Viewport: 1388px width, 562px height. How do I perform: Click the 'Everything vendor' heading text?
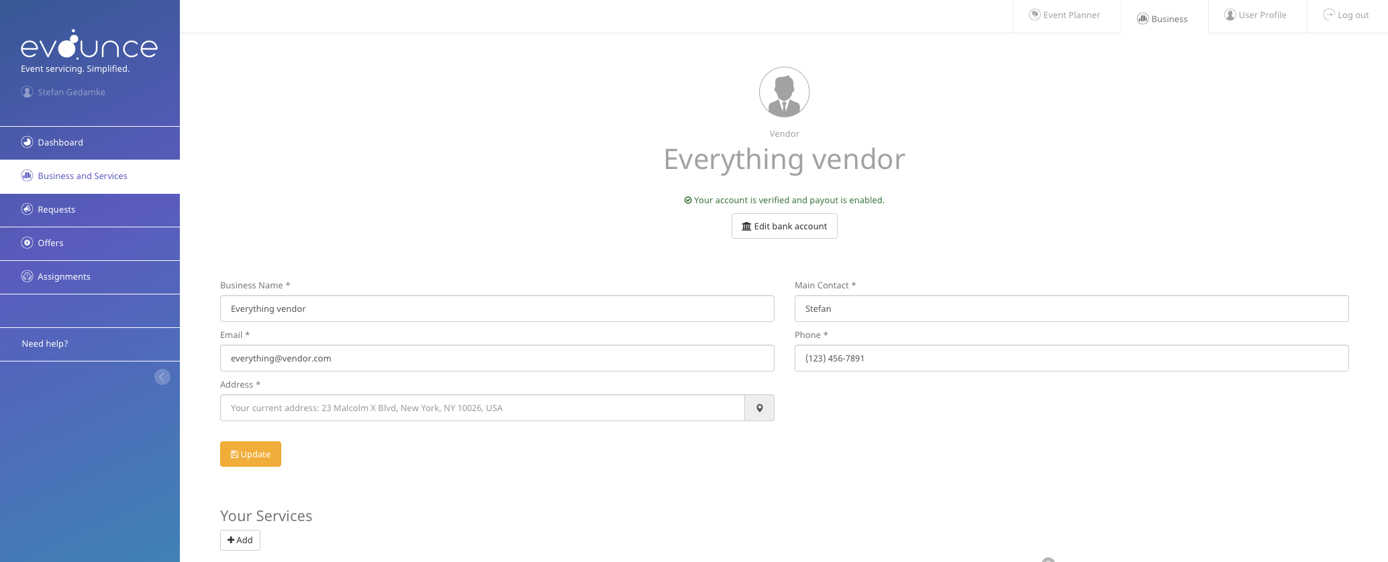[784, 160]
